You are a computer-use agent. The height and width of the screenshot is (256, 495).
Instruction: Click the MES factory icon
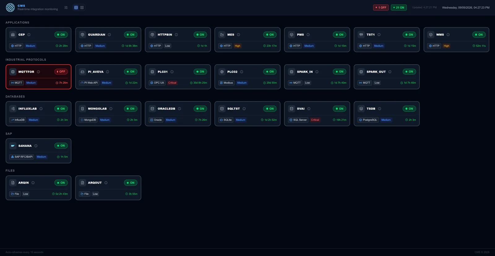(222, 35)
